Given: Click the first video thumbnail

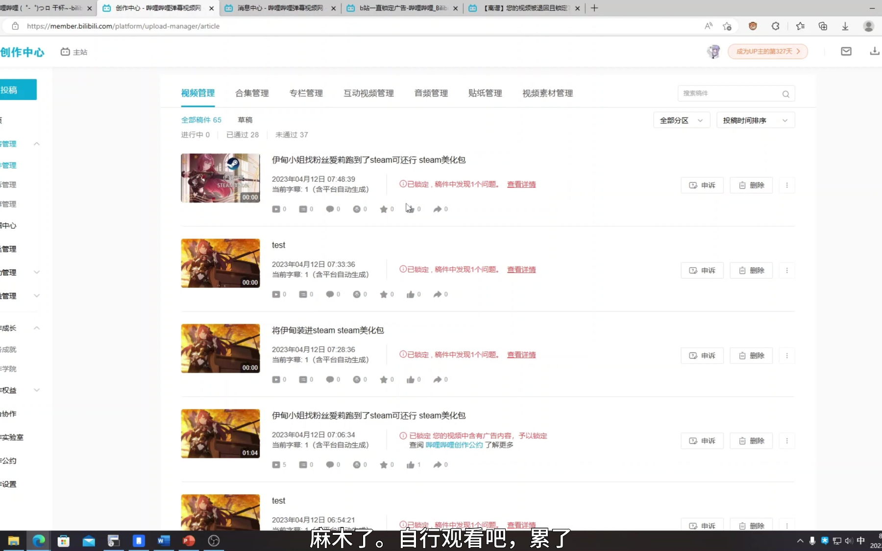Looking at the screenshot, I should tap(220, 178).
